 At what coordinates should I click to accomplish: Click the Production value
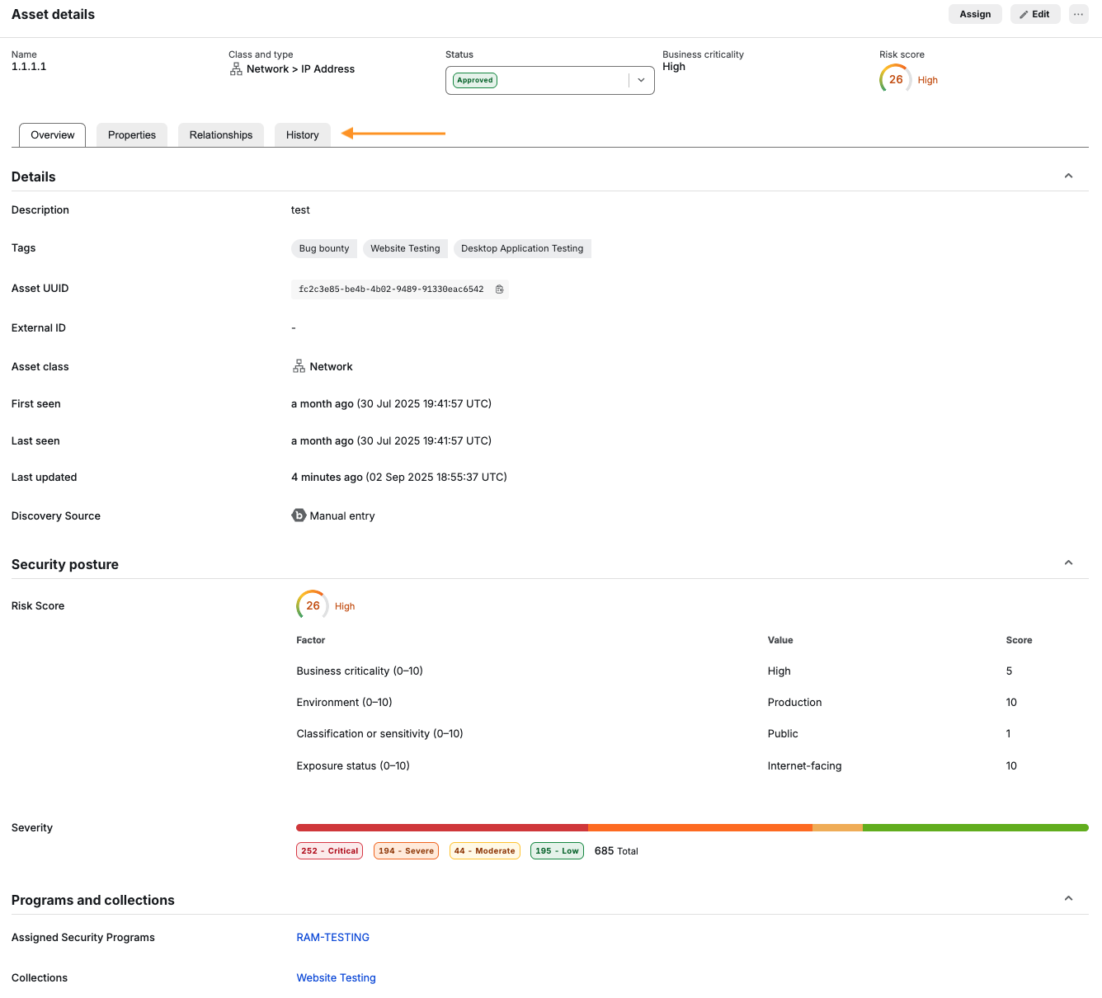tap(794, 703)
